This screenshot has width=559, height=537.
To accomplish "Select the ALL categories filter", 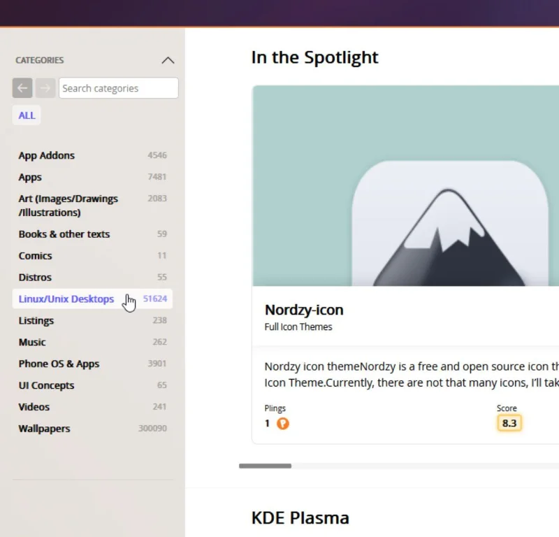I will tap(27, 115).
